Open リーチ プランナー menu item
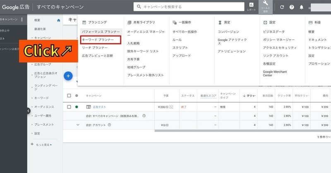Viewport: 331px width, 173px height. 95,48
